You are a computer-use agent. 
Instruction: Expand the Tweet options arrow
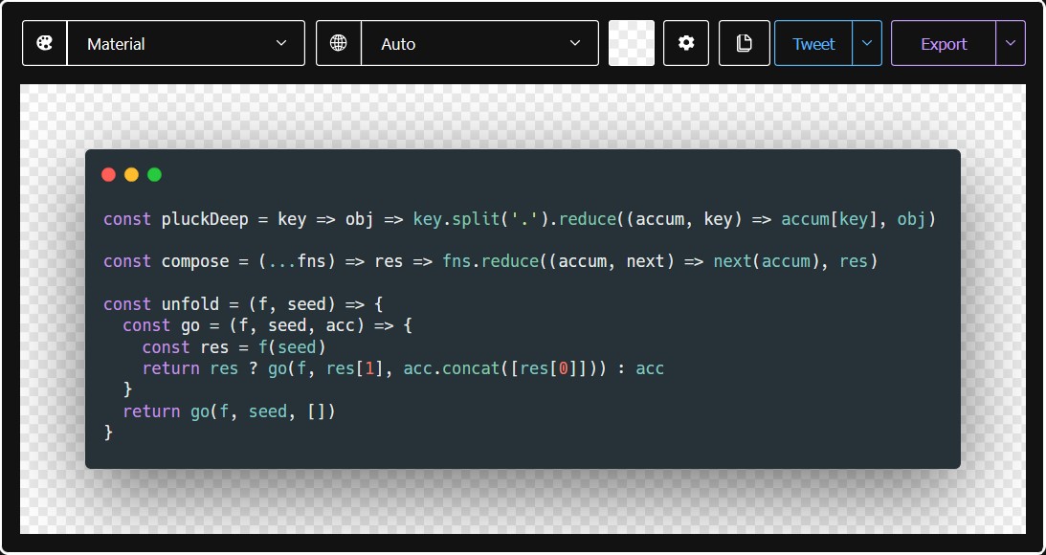pyautogui.click(x=867, y=44)
